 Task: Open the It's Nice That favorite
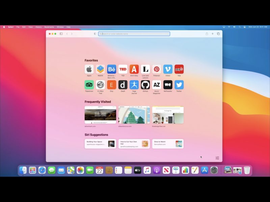[x=100, y=85]
